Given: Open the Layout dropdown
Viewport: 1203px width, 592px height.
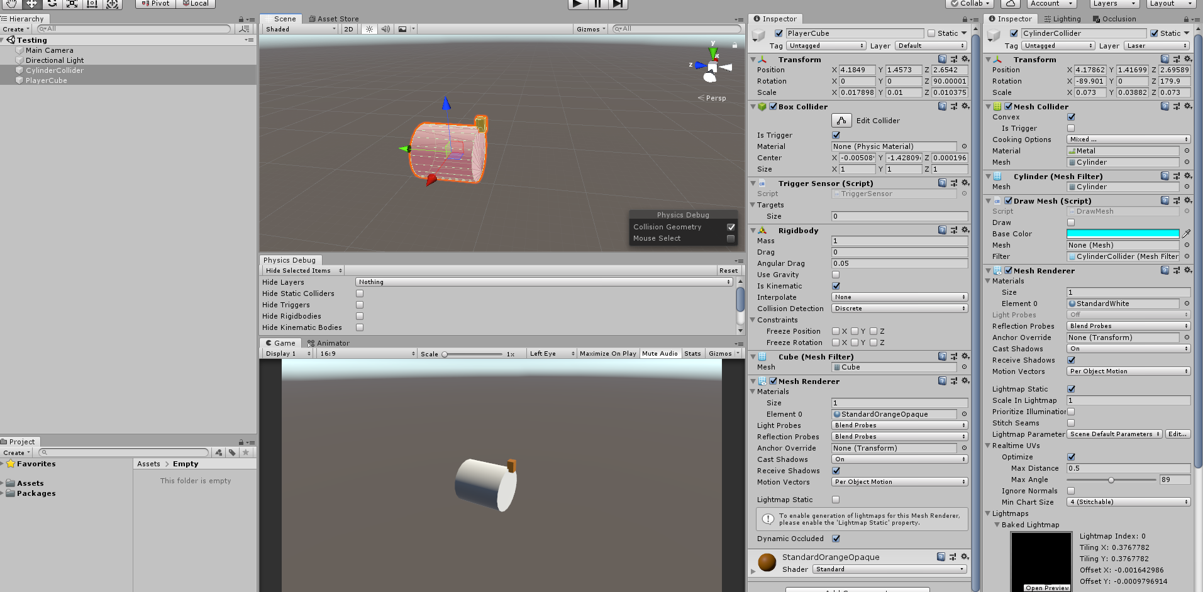Looking at the screenshot, I should pyautogui.click(x=1170, y=3).
